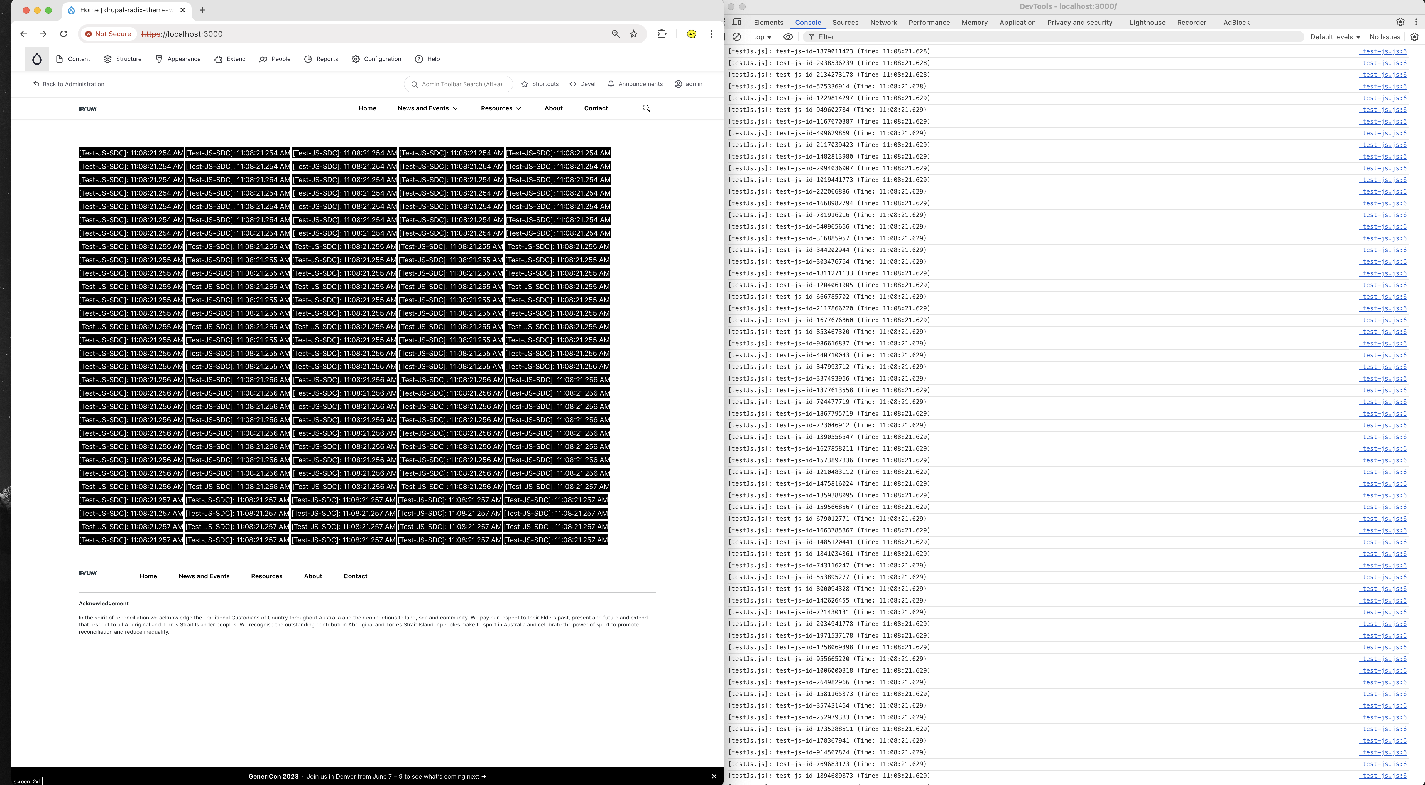1425x785 pixels.
Task: Dismiss the GeneriCon 2023 banner
Action: tap(714, 776)
